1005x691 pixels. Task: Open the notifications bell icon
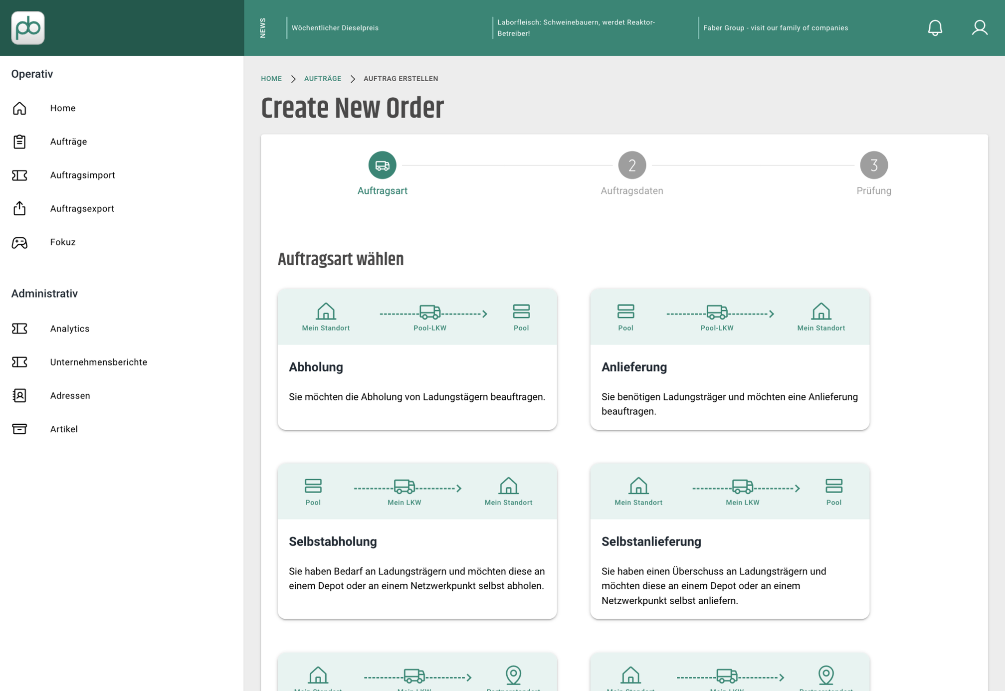[935, 28]
